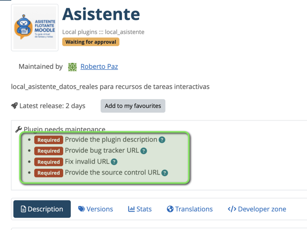Click the rocket icon beside Latest release
Viewport: 307px width, 230px height.
coord(14,106)
